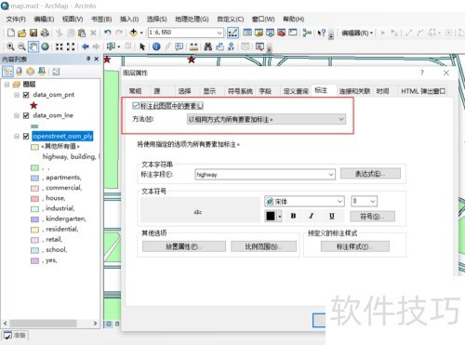Screen dimensions: 465x345
Task: Click the Undo arrow icon
Action: pyautogui.click(x=107, y=33)
